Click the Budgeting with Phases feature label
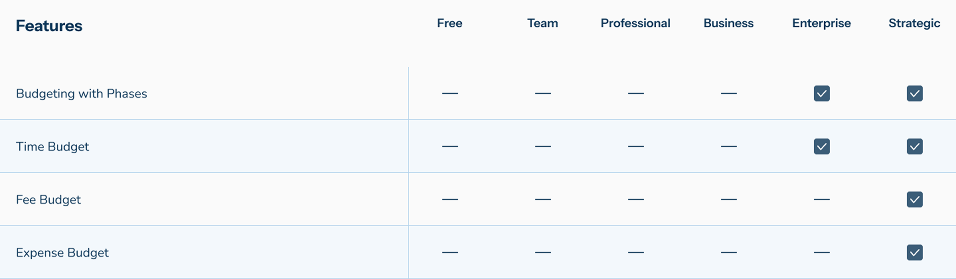 [x=81, y=94]
